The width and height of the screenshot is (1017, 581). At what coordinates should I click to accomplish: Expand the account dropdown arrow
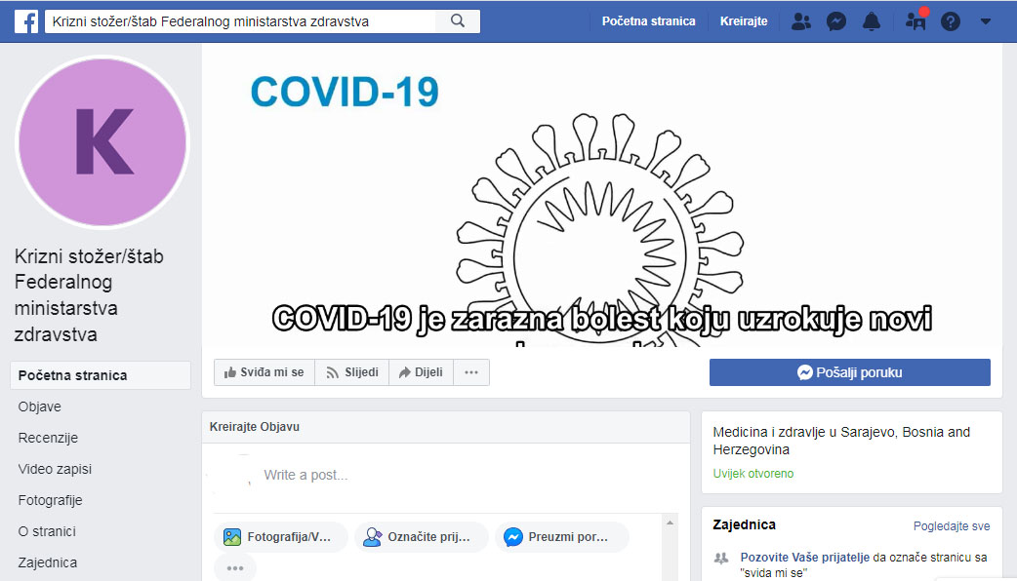coord(985,20)
